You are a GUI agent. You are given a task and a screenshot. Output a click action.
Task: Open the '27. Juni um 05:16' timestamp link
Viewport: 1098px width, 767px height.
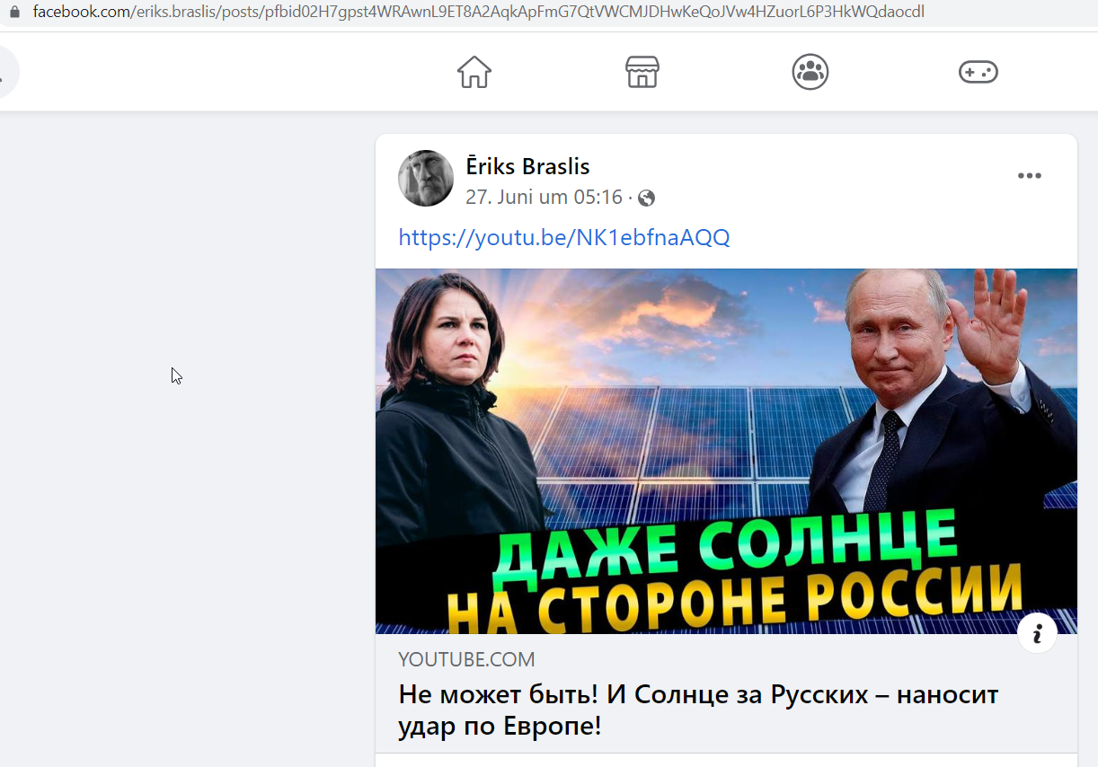544,198
